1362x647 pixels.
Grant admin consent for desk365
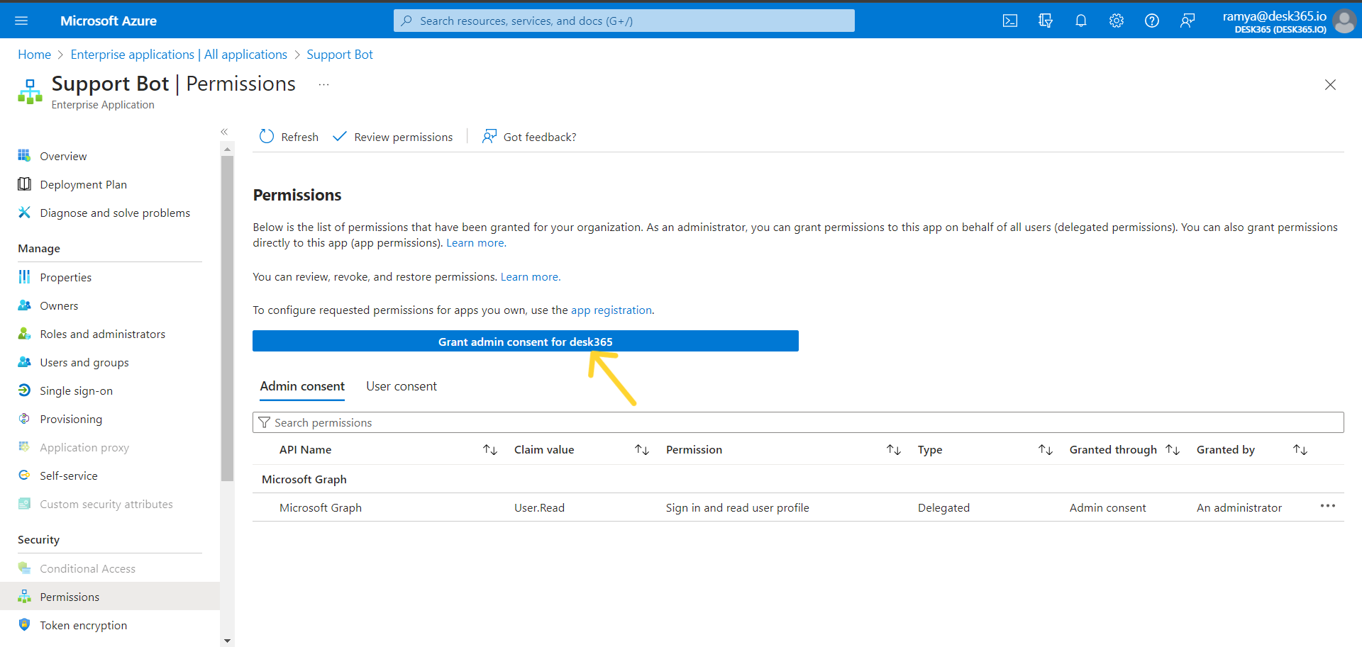(525, 341)
